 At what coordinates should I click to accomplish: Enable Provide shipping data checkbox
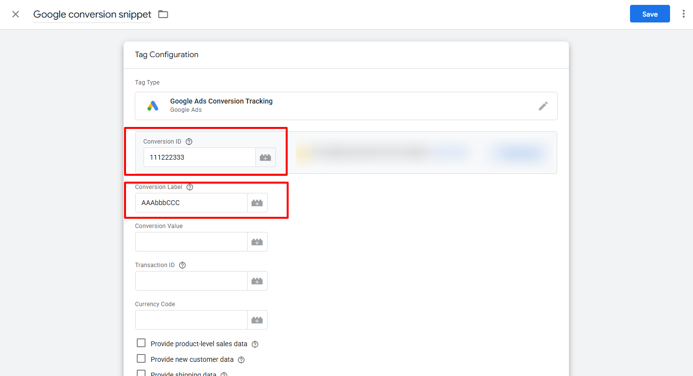141,373
